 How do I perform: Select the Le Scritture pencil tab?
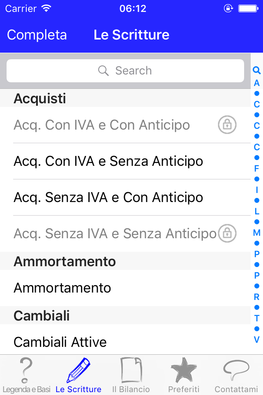(x=78, y=375)
